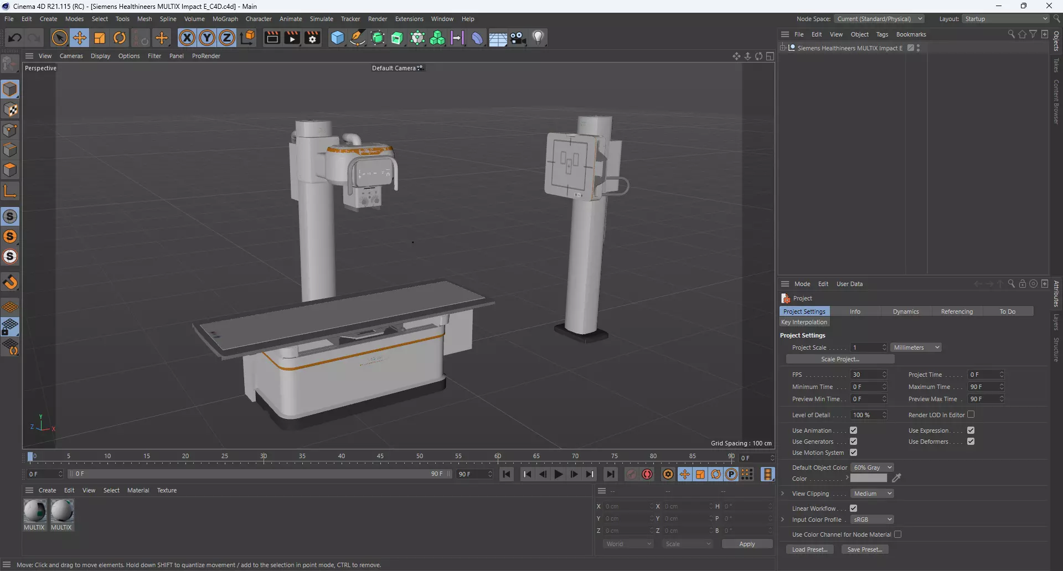Click frame 30 on timeline ruler
The width and height of the screenshot is (1063, 571).
coord(264,456)
